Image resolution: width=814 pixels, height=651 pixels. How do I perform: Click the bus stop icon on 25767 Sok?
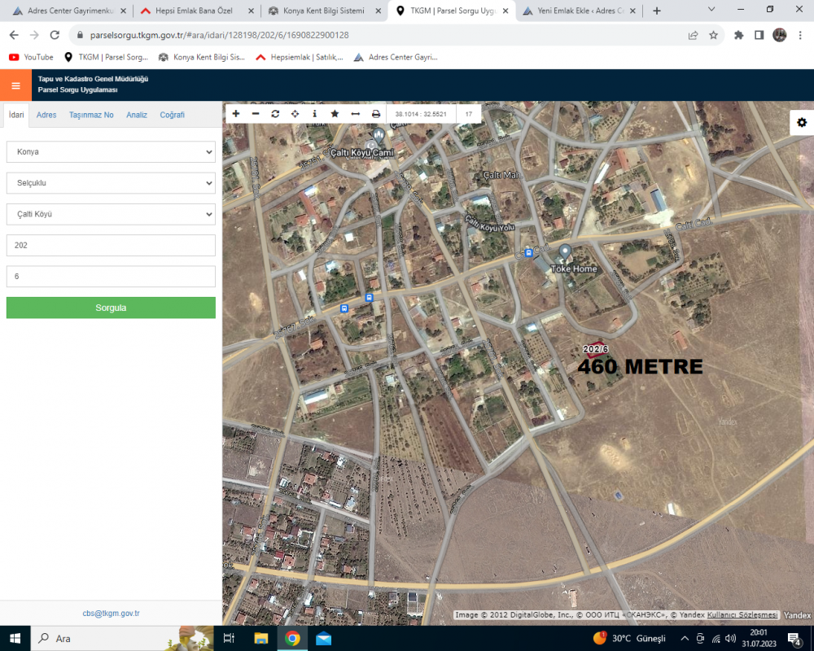tap(344, 308)
